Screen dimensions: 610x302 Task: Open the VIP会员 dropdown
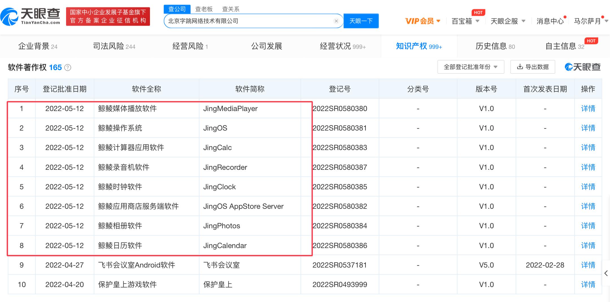[423, 21]
